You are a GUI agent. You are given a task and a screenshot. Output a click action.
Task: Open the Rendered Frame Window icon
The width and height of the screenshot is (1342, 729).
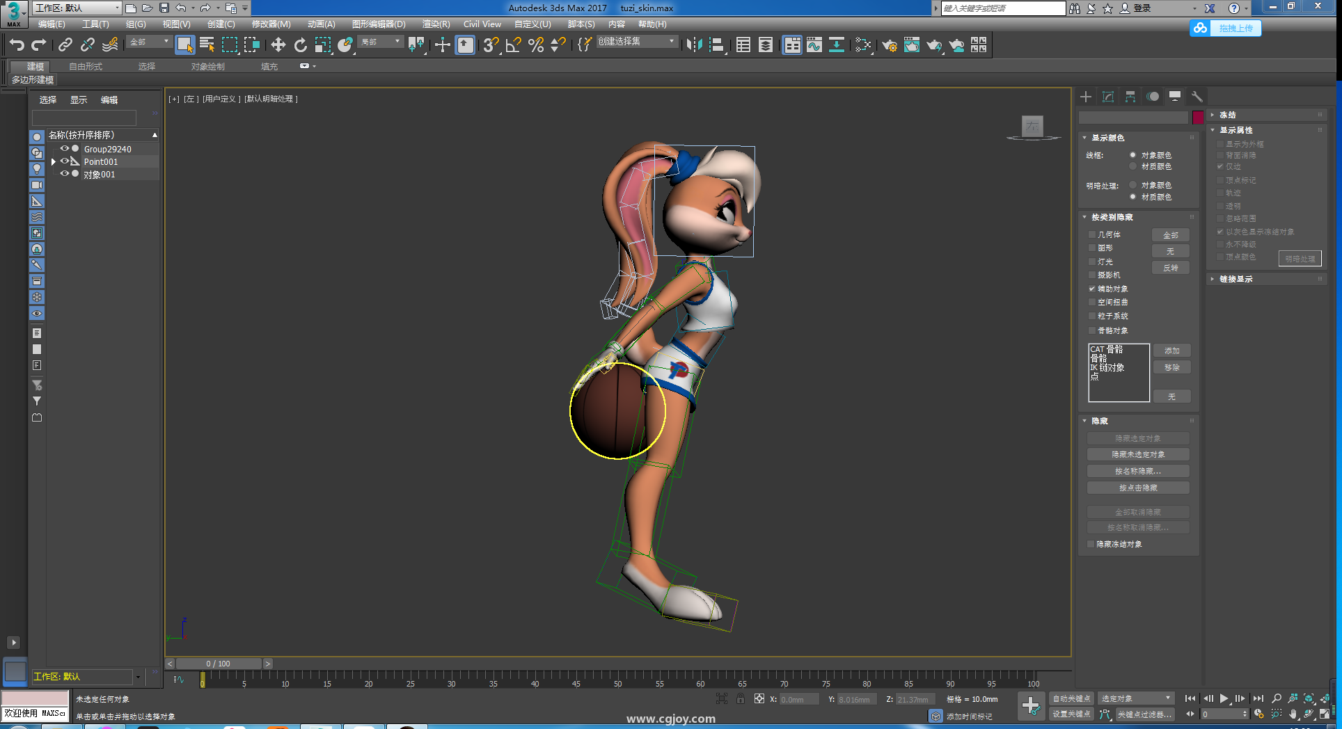coord(912,45)
